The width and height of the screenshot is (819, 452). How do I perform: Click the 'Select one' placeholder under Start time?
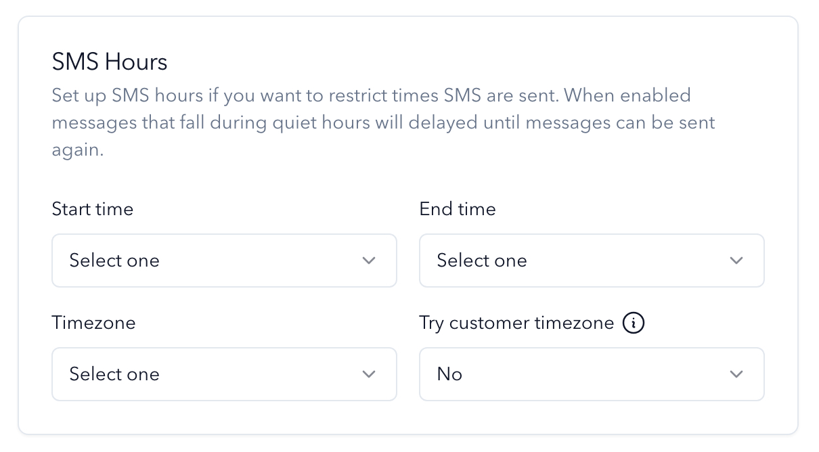114,261
